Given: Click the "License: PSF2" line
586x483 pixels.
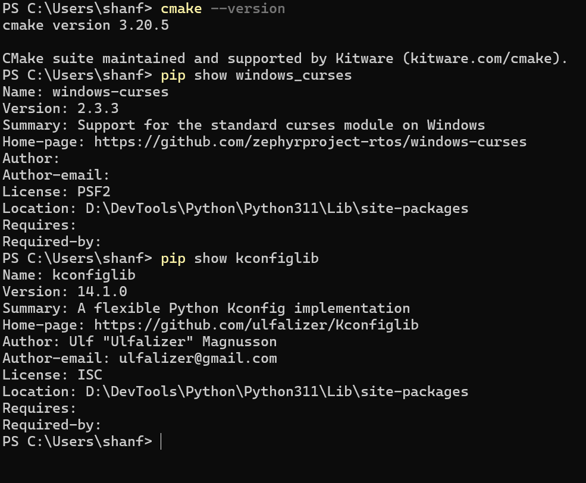Looking at the screenshot, I should pos(57,192).
